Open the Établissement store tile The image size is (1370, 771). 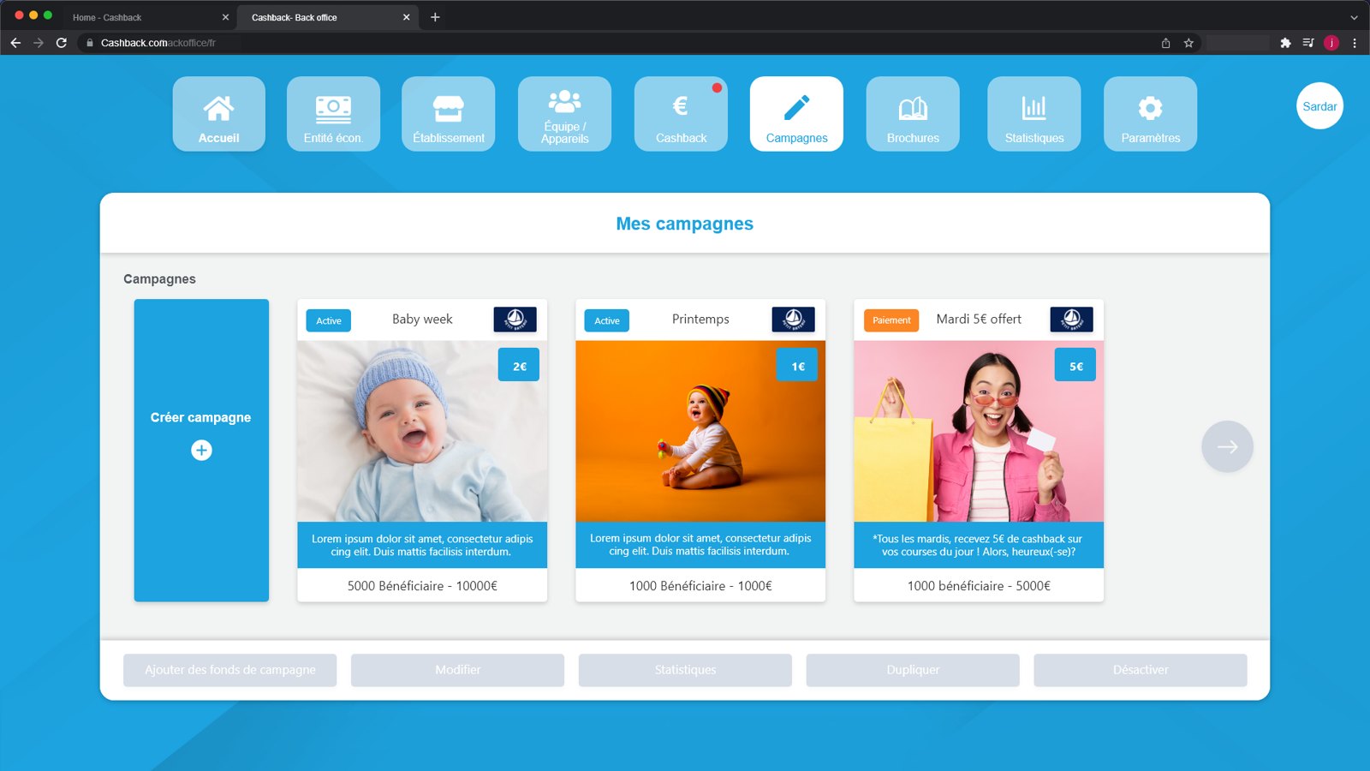click(449, 114)
